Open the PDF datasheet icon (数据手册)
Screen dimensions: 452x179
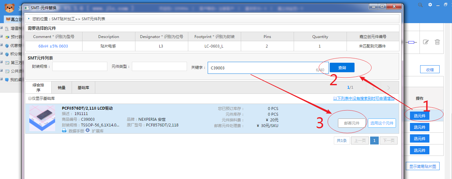[64, 131]
